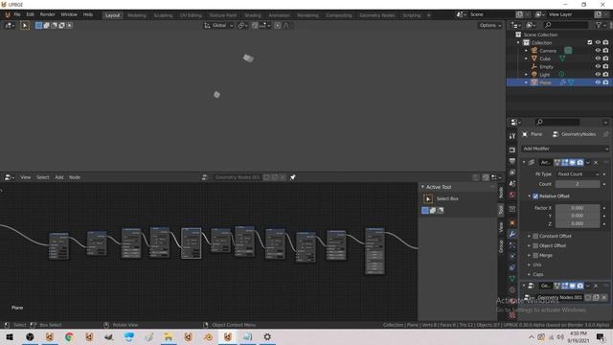Image resolution: width=613 pixels, height=345 pixels.
Task: Open the Global transform orientation dropdown
Action: coord(218,26)
